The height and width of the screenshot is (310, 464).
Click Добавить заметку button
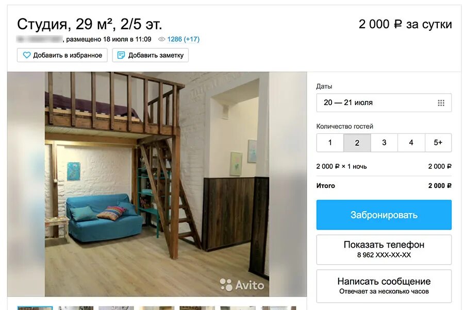click(151, 55)
